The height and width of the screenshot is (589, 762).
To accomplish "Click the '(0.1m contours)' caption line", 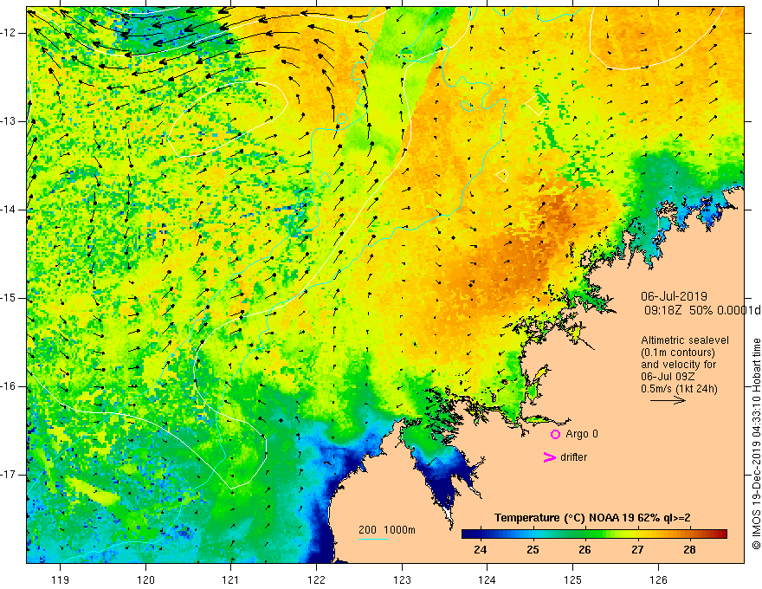I will tap(677, 353).
